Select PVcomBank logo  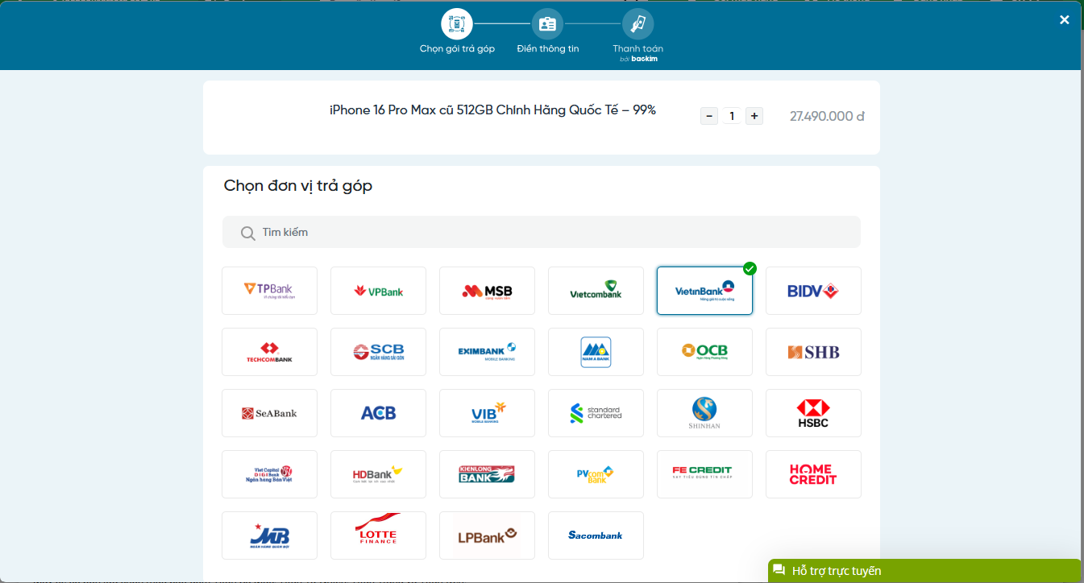(x=596, y=474)
